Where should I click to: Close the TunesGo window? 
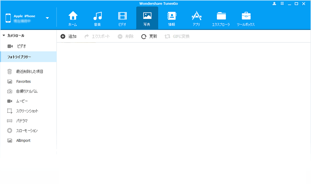pos(304,3)
